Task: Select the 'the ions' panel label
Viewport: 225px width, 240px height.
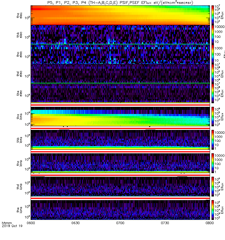Action: pyautogui.click(x=19, y=210)
